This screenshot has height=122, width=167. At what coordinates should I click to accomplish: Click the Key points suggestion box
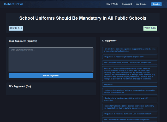coord(130,85)
